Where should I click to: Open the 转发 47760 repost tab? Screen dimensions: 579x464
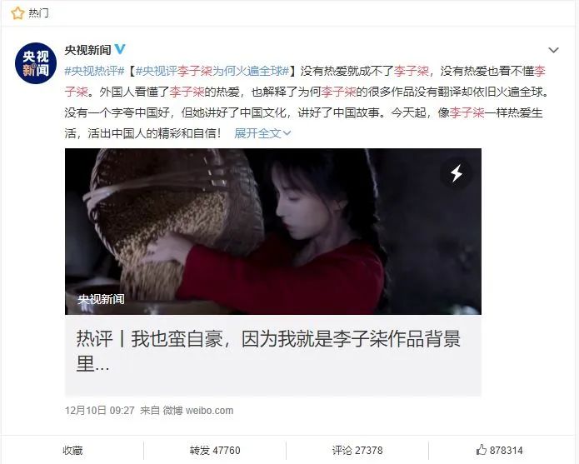click(215, 451)
